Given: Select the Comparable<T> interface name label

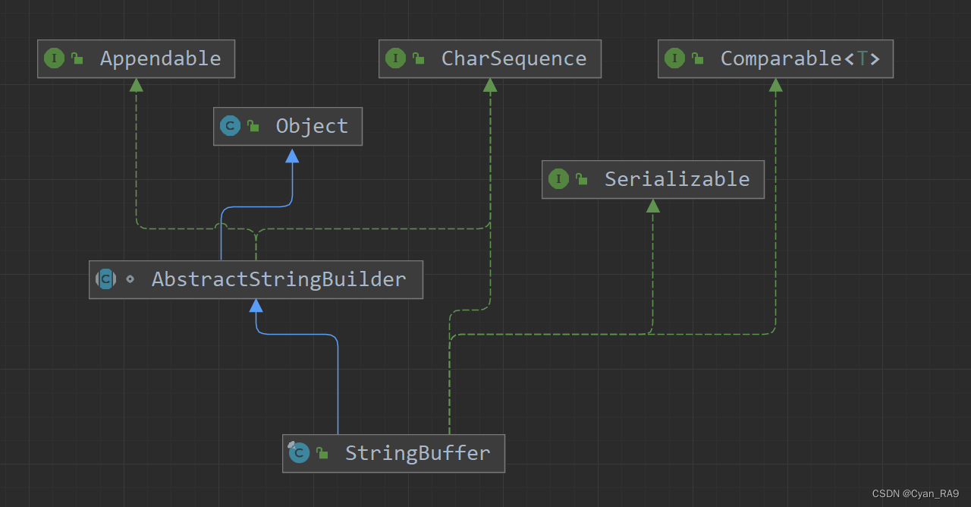Looking at the screenshot, I should 800,58.
